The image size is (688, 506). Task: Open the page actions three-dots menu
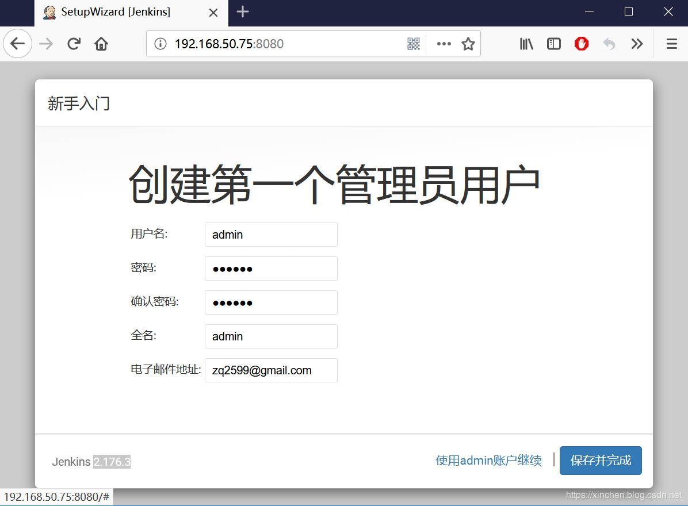(443, 43)
